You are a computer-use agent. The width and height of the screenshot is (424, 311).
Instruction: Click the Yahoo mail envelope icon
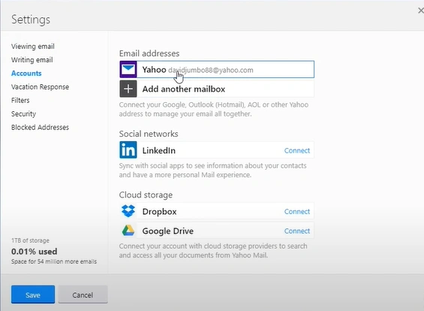pyautogui.click(x=128, y=69)
